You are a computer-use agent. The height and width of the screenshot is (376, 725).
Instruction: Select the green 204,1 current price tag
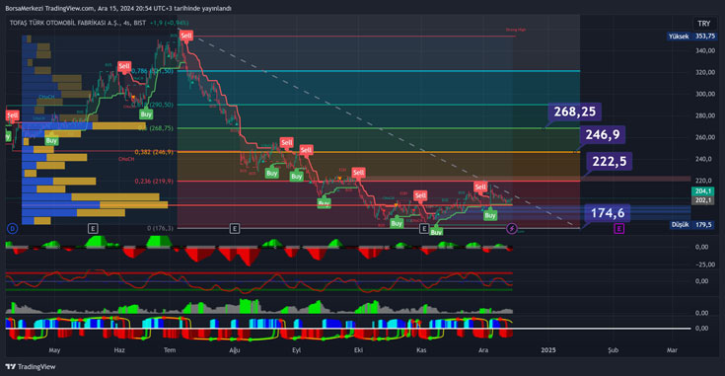tap(702, 191)
